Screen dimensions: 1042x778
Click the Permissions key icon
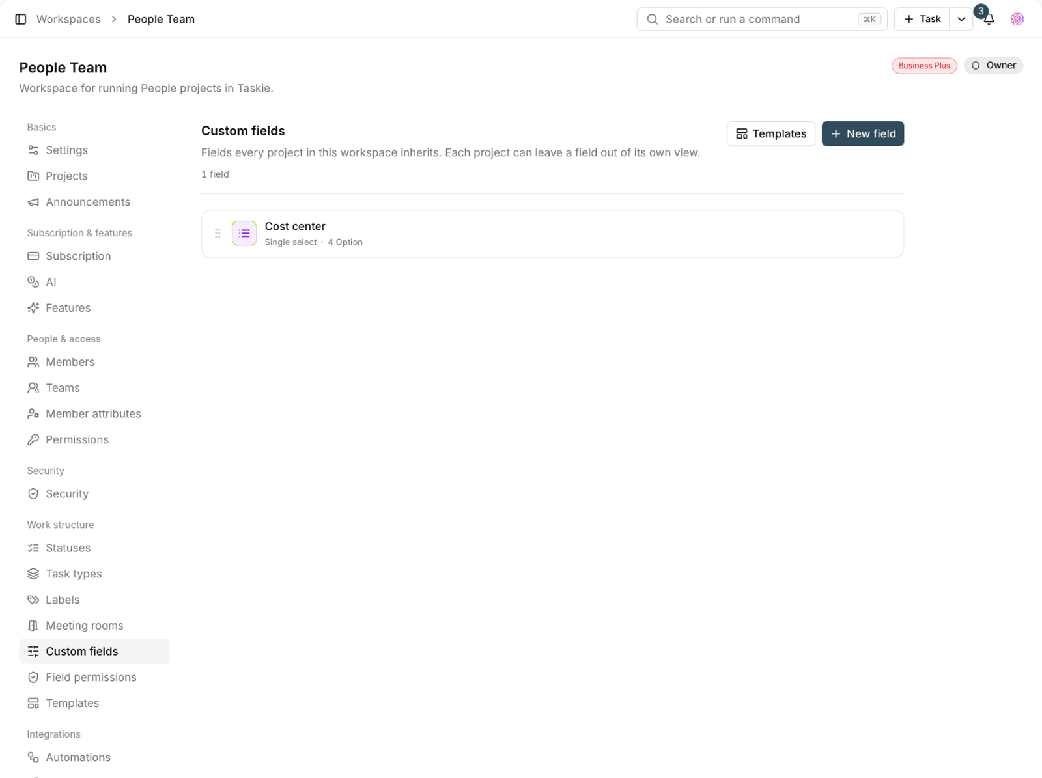(x=33, y=440)
